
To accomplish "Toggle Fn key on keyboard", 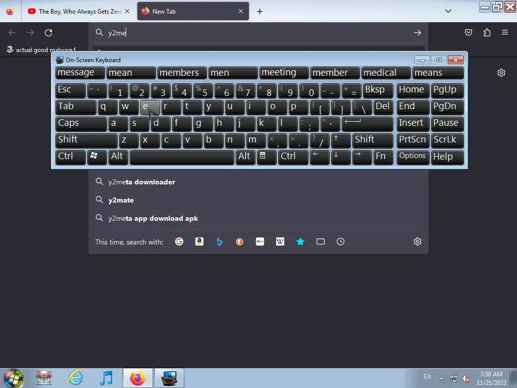I will point(384,157).
